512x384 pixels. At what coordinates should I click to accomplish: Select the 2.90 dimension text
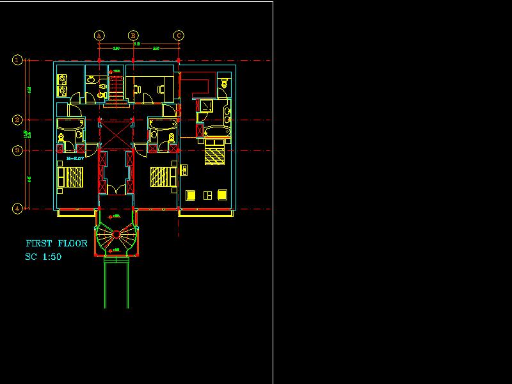(x=116, y=49)
